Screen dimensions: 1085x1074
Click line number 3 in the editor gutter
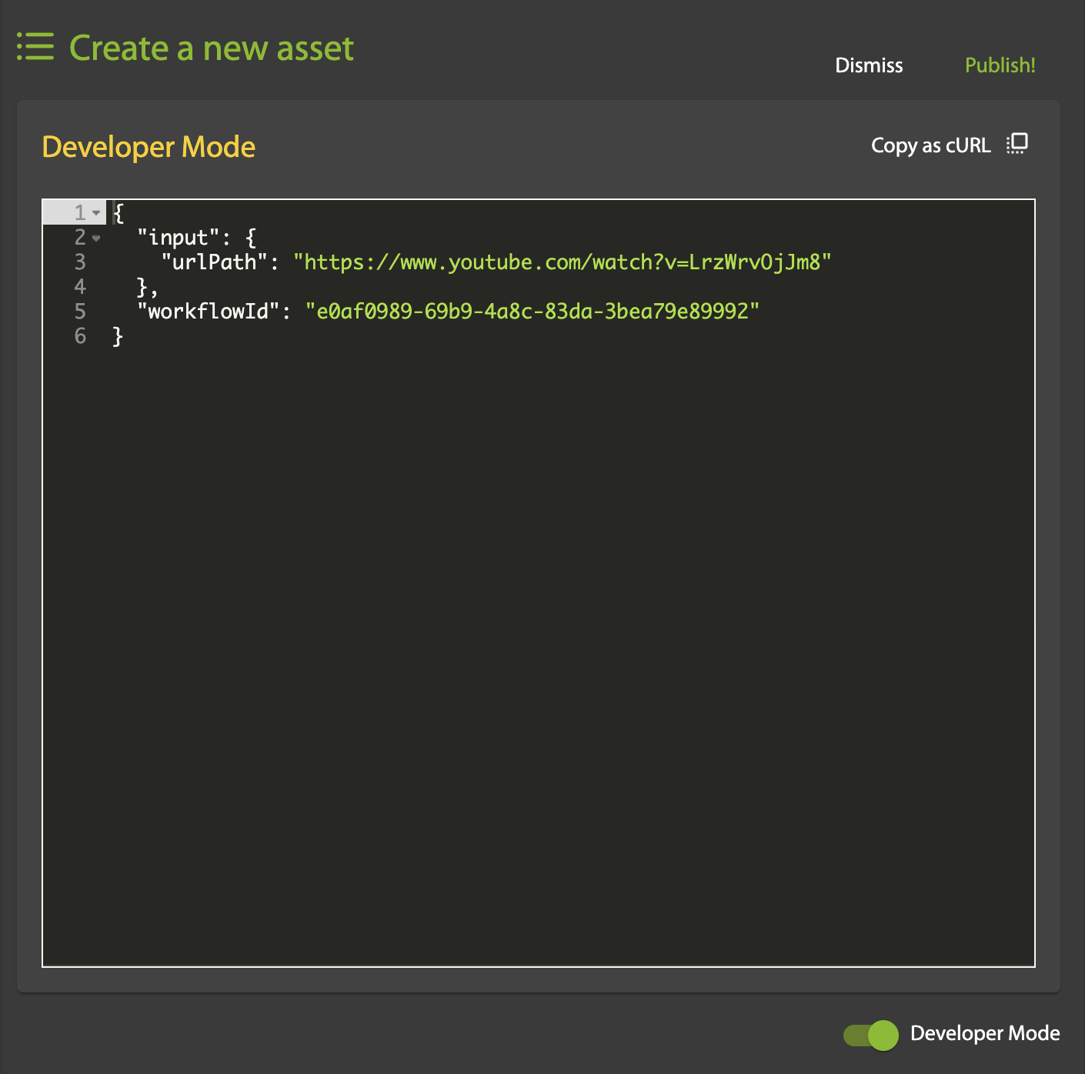(80, 262)
